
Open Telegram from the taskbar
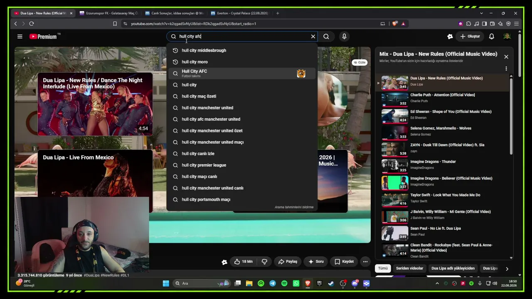(x=273, y=283)
